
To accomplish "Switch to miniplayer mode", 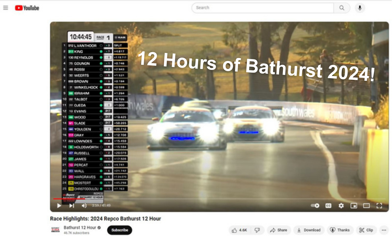I will pyautogui.click(x=354, y=205).
